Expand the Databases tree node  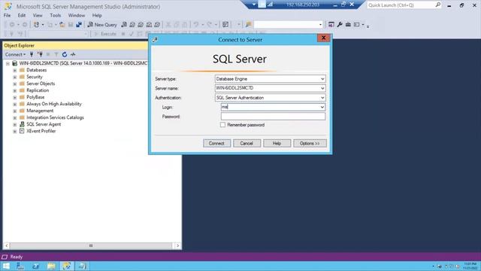[x=15, y=70]
